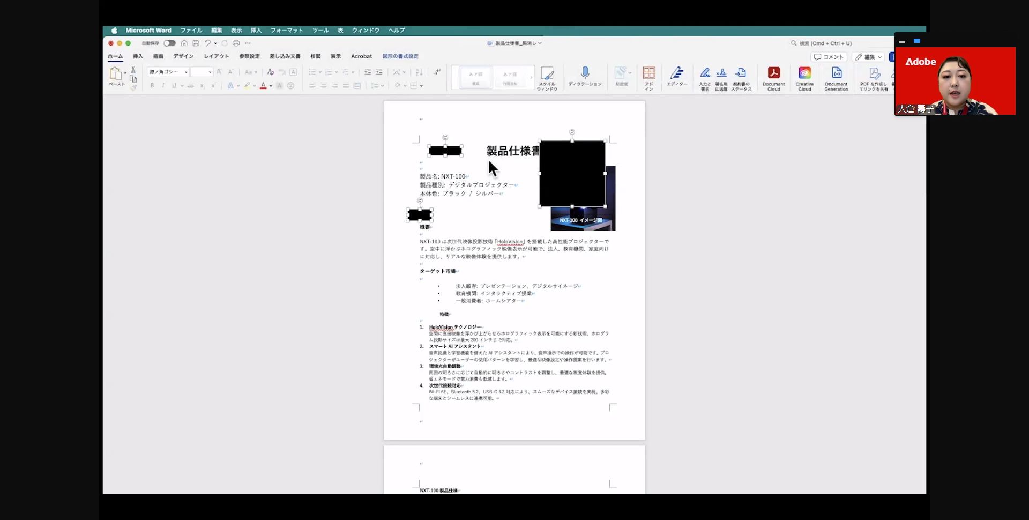Open the borders dropdown arrow
The image size is (1029, 520).
422,86
